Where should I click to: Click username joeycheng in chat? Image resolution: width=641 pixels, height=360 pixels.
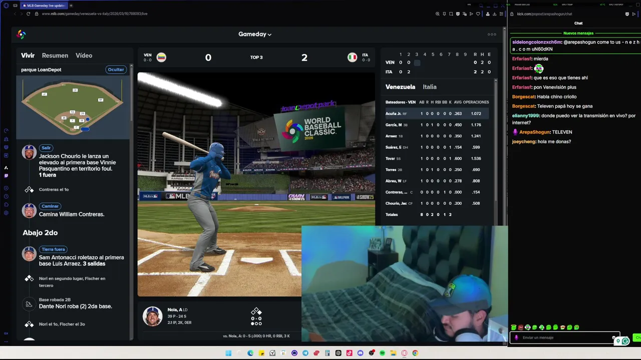point(524,141)
